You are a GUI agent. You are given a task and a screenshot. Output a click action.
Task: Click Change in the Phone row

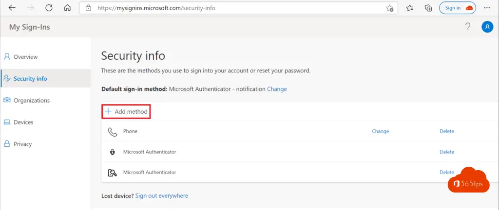pyautogui.click(x=380, y=131)
